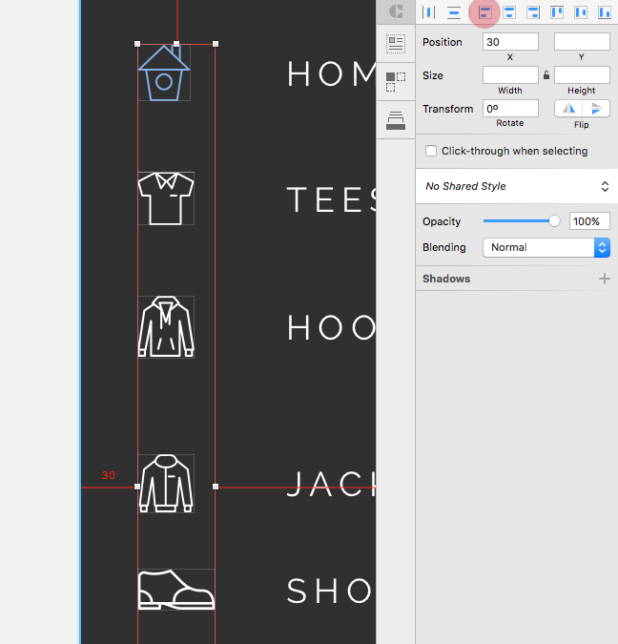Click the Position X field
This screenshot has height=644, width=618.
tap(510, 42)
